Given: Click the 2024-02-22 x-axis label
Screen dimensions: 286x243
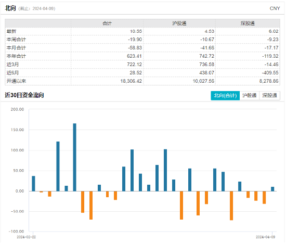Looking at the screenshot, I should [27, 237].
